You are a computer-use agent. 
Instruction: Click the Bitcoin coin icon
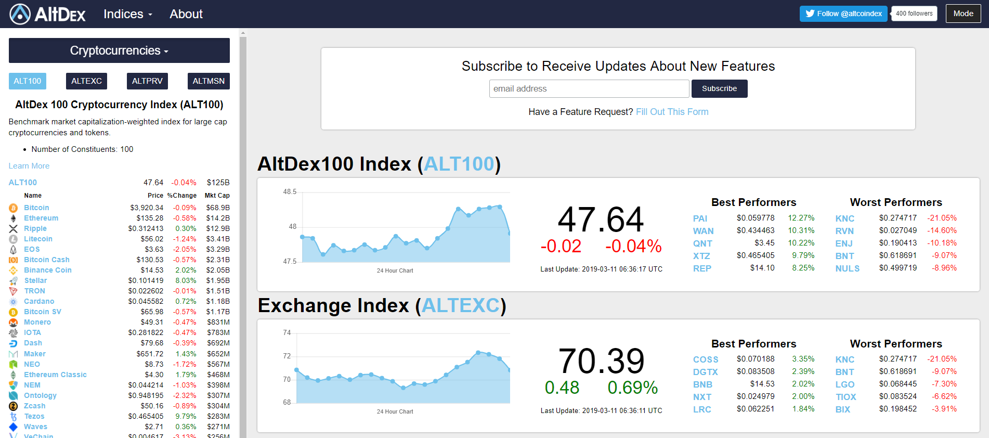click(14, 208)
